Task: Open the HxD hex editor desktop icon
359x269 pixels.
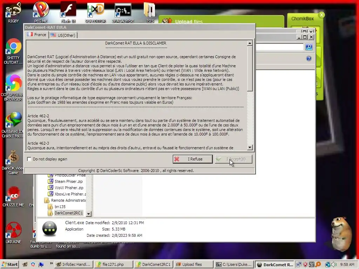Action: coord(95,13)
